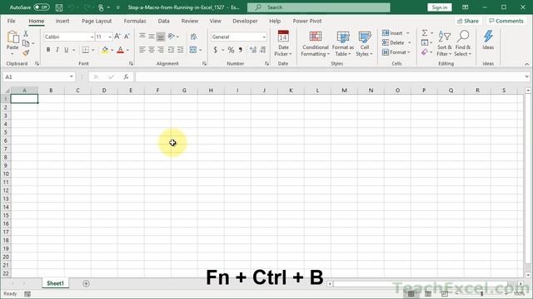Switch to the Developer tab
Image resolution: width=533 pixels, height=299 pixels.
[245, 21]
